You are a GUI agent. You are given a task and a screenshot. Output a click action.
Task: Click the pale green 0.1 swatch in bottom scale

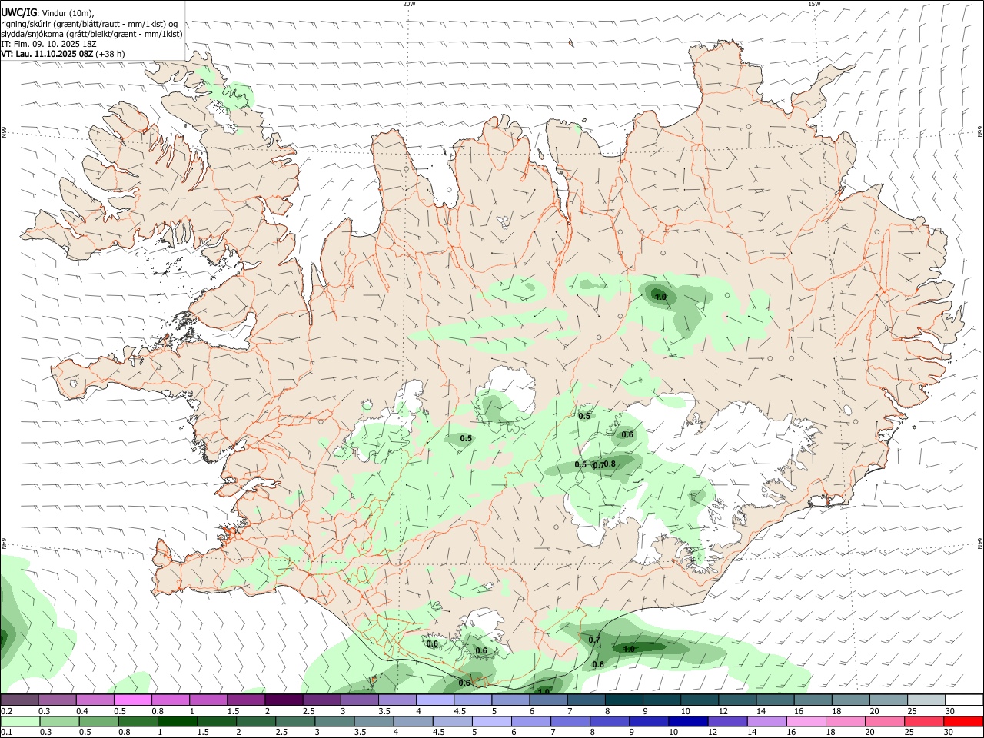pos(20,721)
